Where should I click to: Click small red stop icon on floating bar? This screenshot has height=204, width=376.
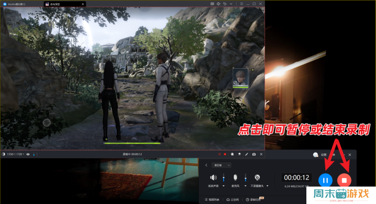[225, 154]
